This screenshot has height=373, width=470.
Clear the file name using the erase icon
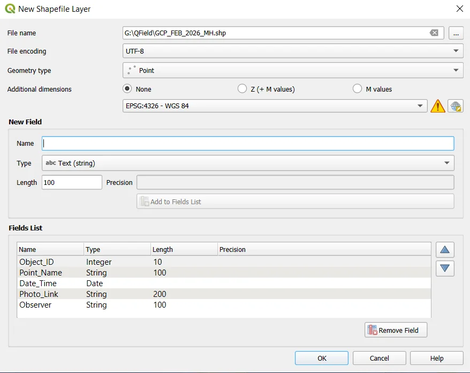coord(434,33)
